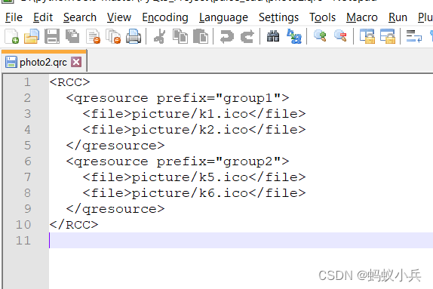The width and height of the screenshot is (433, 289).
Task: Open the View menu
Action: pos(119,17)
